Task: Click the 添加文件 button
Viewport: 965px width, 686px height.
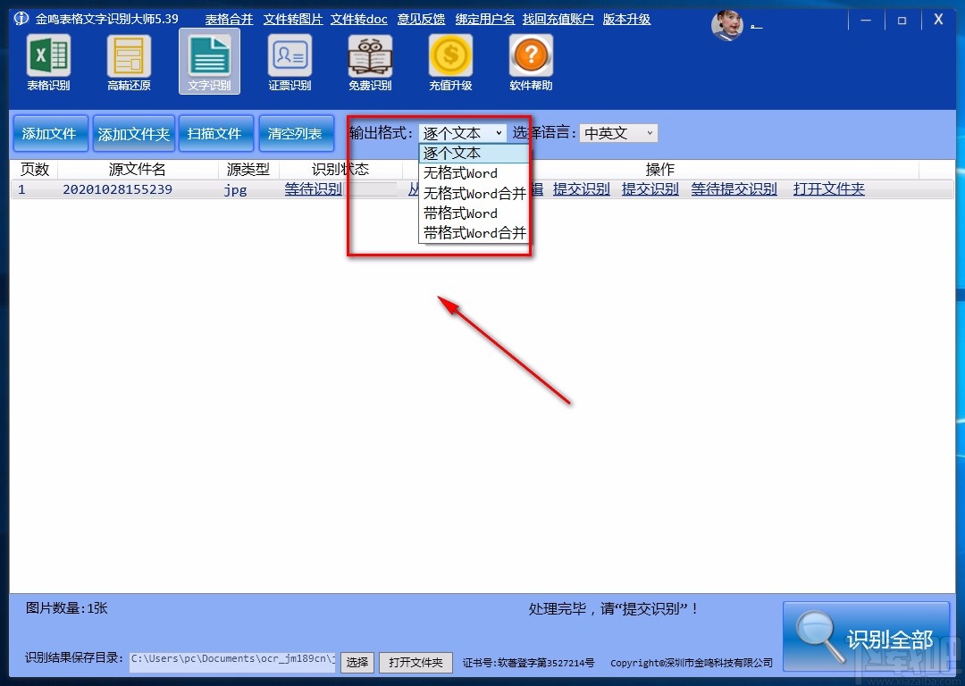Action: click(x=50, y=132)
